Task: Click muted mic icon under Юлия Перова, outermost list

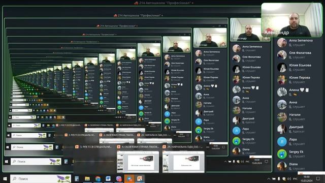Action: click(290, 82)
